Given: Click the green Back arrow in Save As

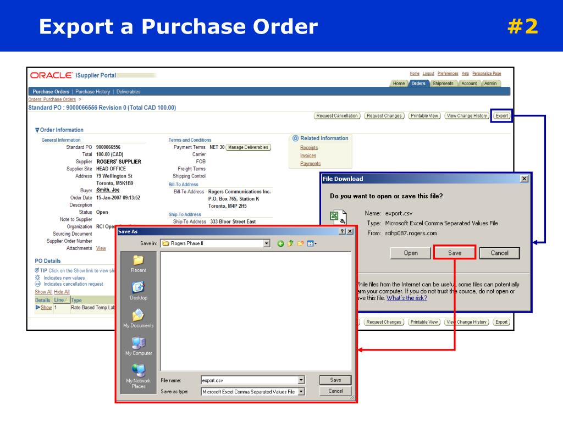Looking at the screenshot, I should (x=280, y=243).
